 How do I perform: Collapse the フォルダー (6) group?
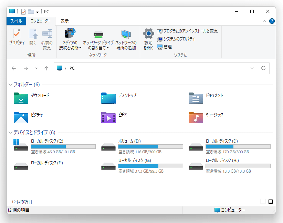(10, 85)
